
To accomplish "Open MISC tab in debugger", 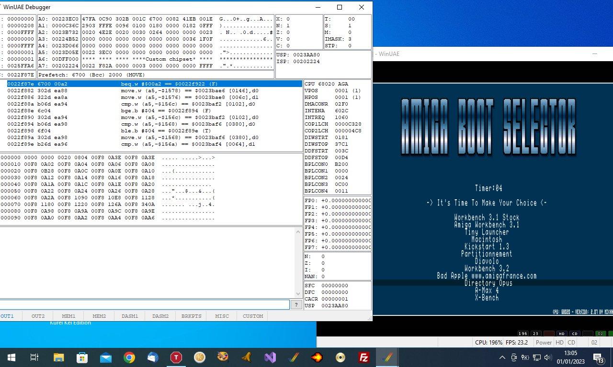I will [222, 316].
